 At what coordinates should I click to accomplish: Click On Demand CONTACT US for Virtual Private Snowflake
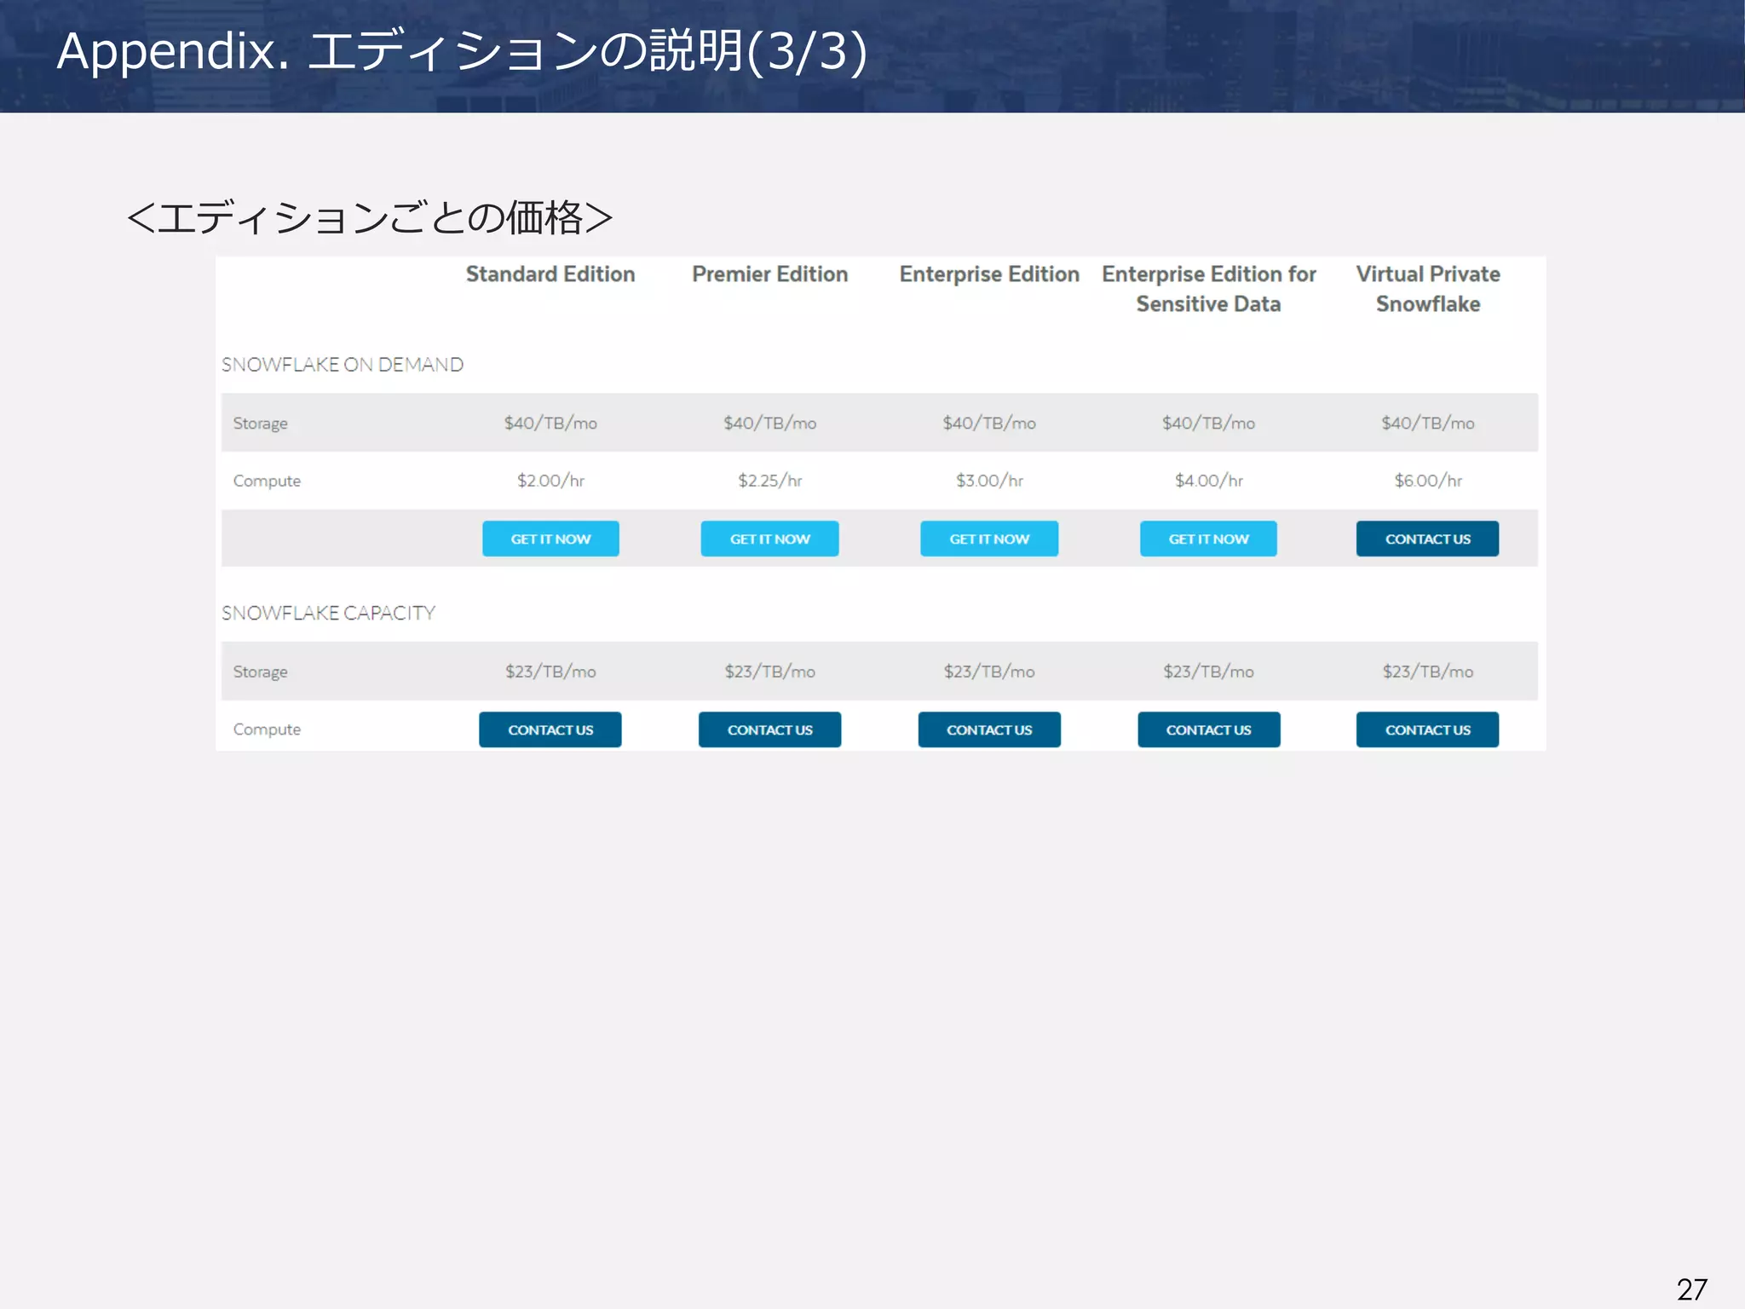pyautogui.click(x=1427, y=539)
